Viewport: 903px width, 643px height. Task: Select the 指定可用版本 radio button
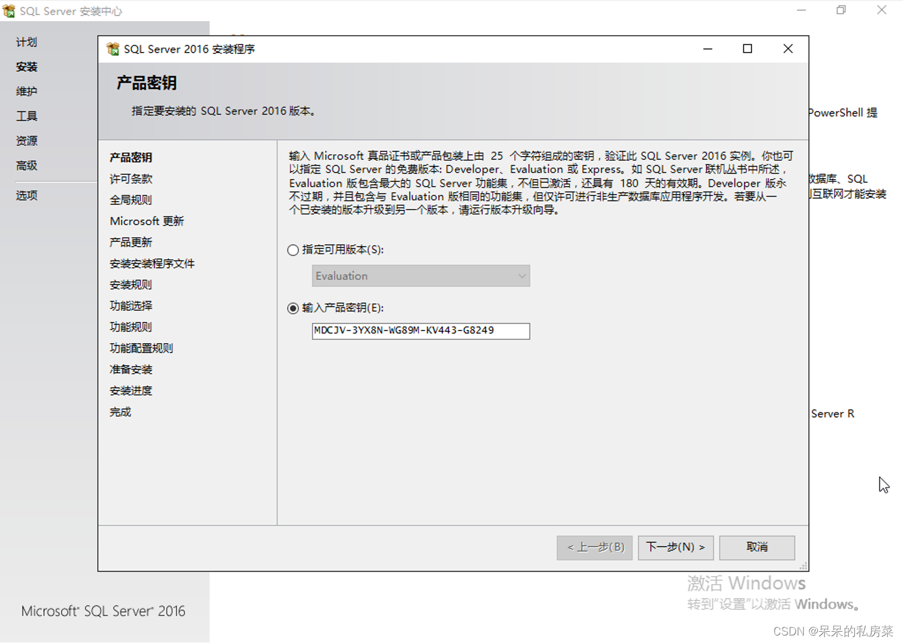click(x=293, y=250)
